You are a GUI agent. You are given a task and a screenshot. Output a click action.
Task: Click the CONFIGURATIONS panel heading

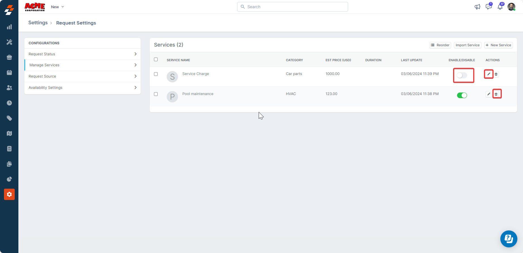click(x=44, y=43)
